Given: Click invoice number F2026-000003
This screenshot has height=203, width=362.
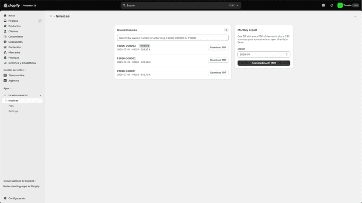Looking at the screenshot, I should click(126, 46).
